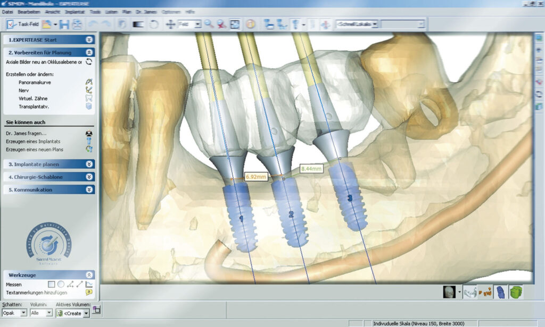This screenshot has height=327, width=545.
Task: Open the Feld zoom dropdown
Action: 197,24
